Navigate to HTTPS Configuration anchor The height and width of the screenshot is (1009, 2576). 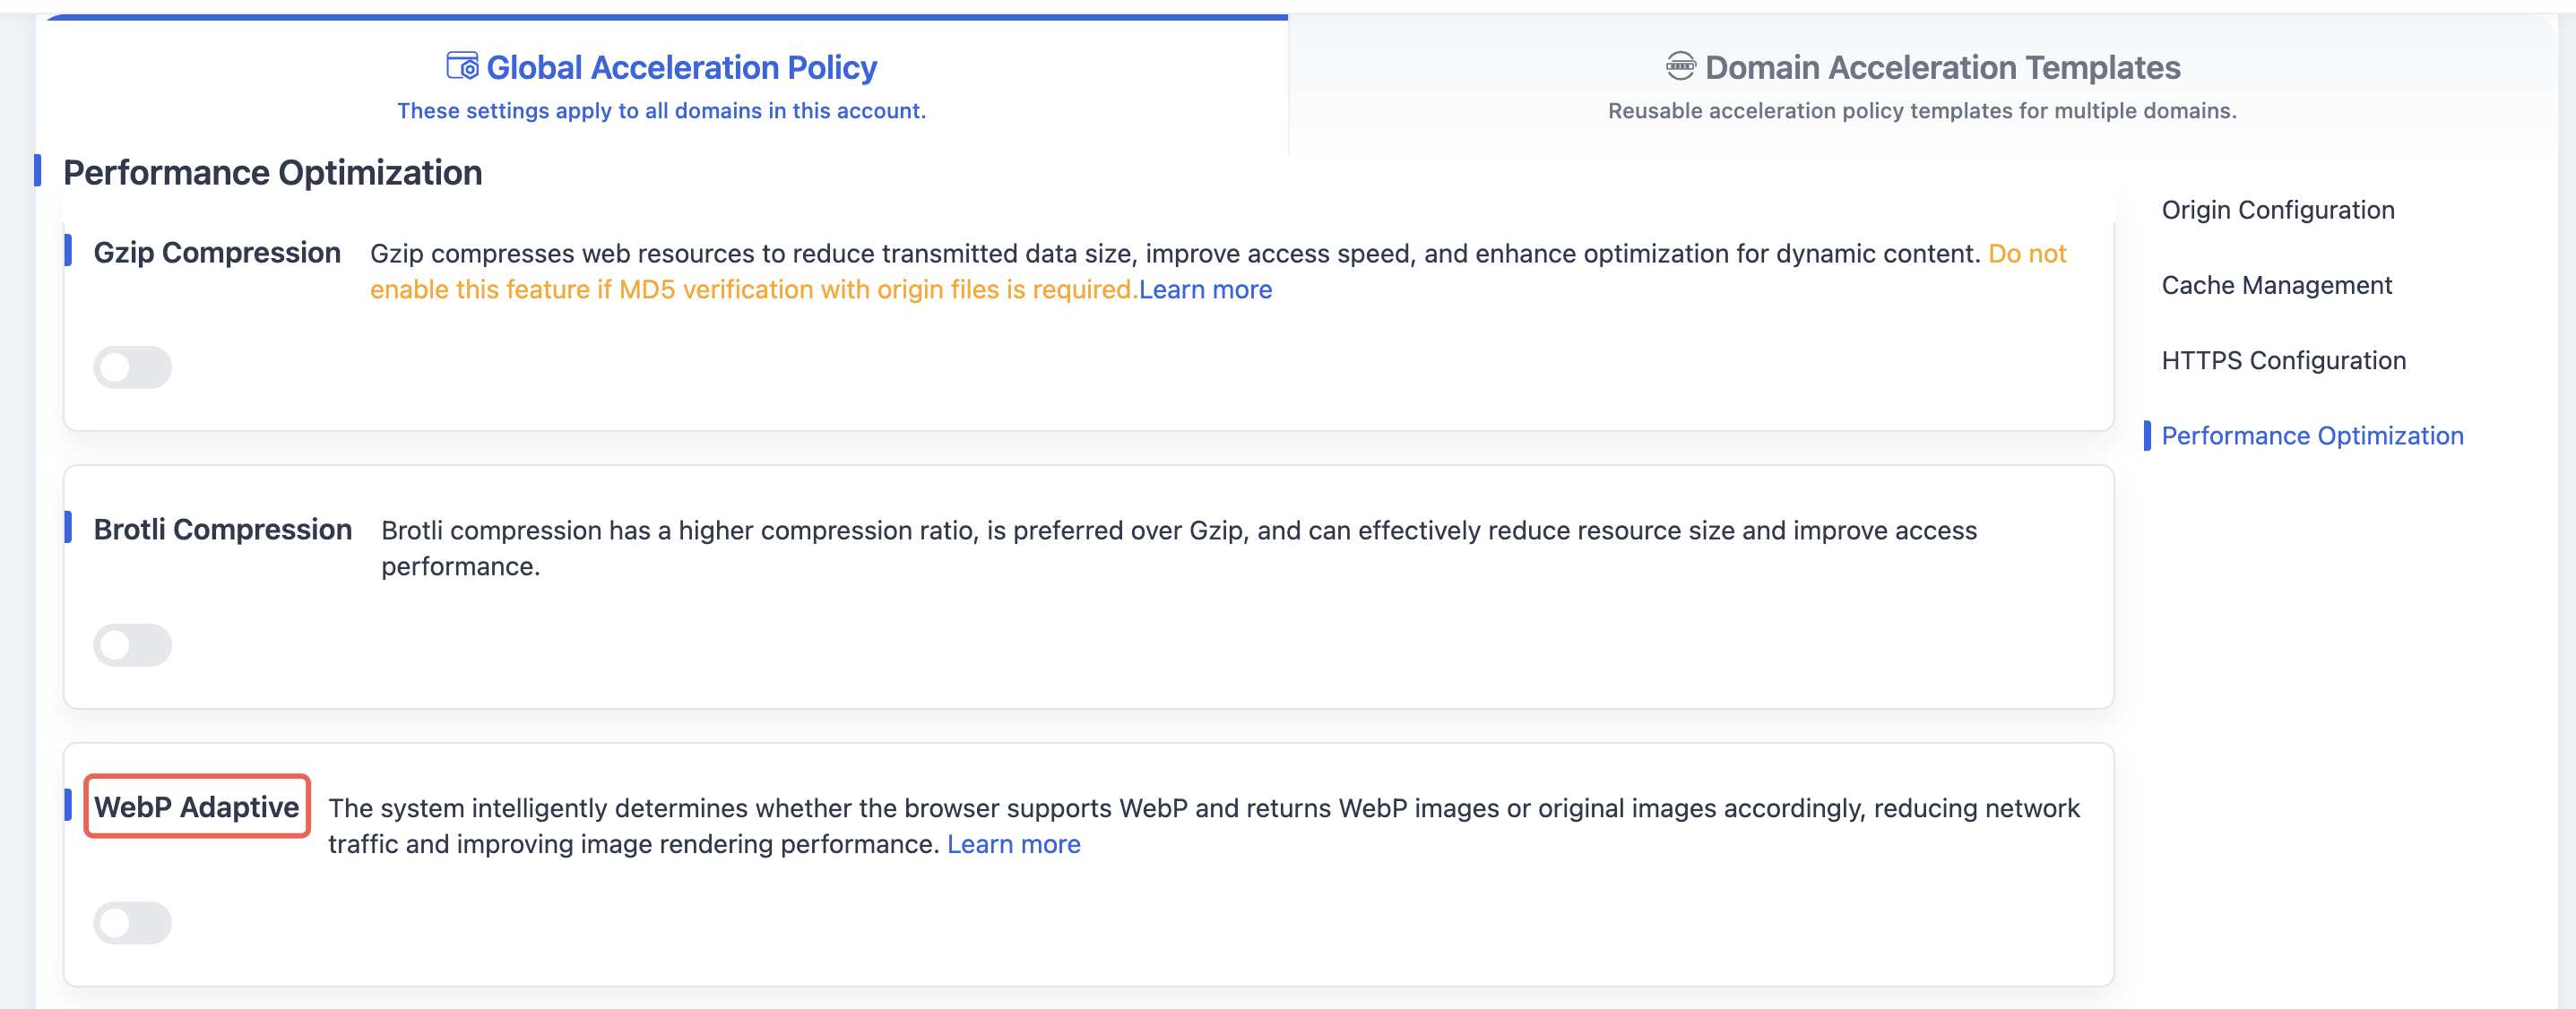[x=2283, y=361]
